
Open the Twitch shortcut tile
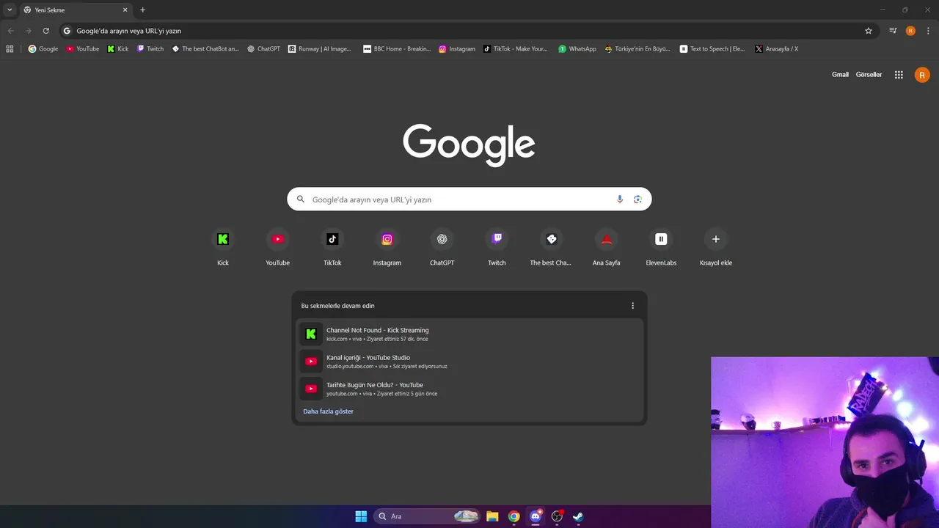click(497, 248)
